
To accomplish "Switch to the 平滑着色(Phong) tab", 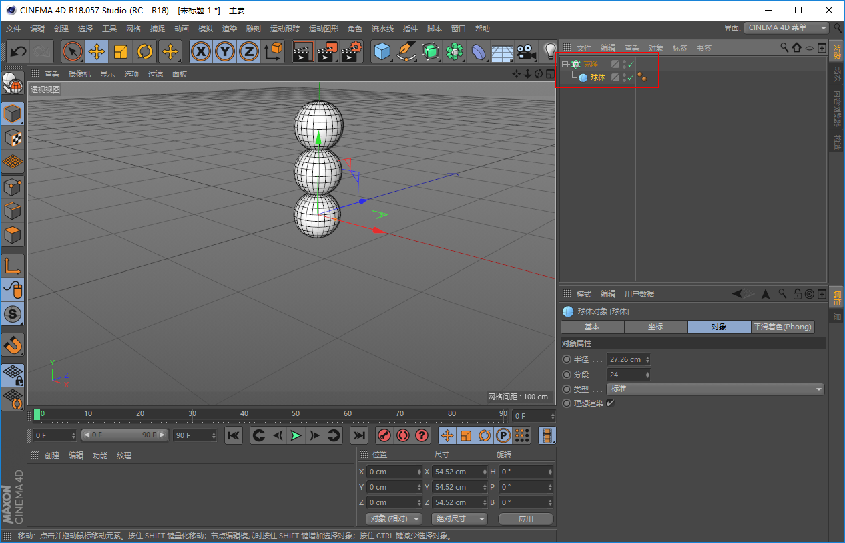I will point(782,327).
